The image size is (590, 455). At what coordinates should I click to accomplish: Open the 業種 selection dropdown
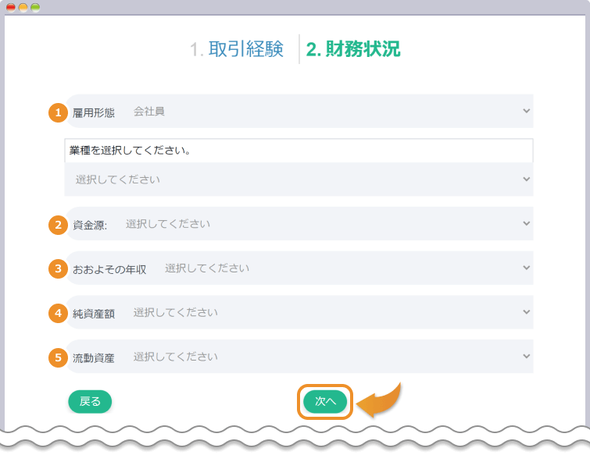point(299,180)
